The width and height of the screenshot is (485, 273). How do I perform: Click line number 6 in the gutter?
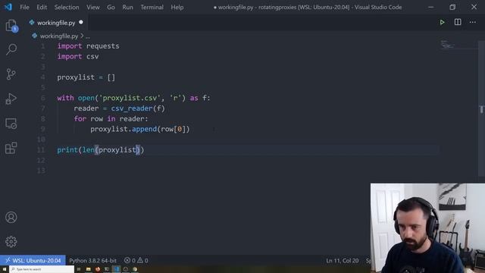point(43,98)
